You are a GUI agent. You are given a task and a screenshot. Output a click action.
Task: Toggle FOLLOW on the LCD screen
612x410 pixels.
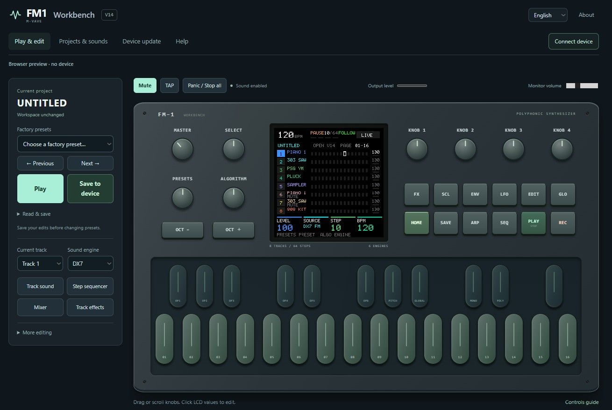(x=347, y=133)
